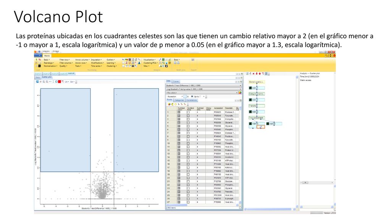Click the 2D icon in ribbon middle row
This screenshot has width=391, height=220.
click(x=132, y=63)
